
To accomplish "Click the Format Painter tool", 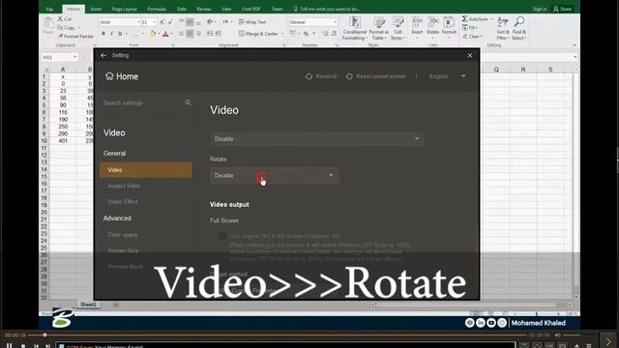I will [75, 37].
